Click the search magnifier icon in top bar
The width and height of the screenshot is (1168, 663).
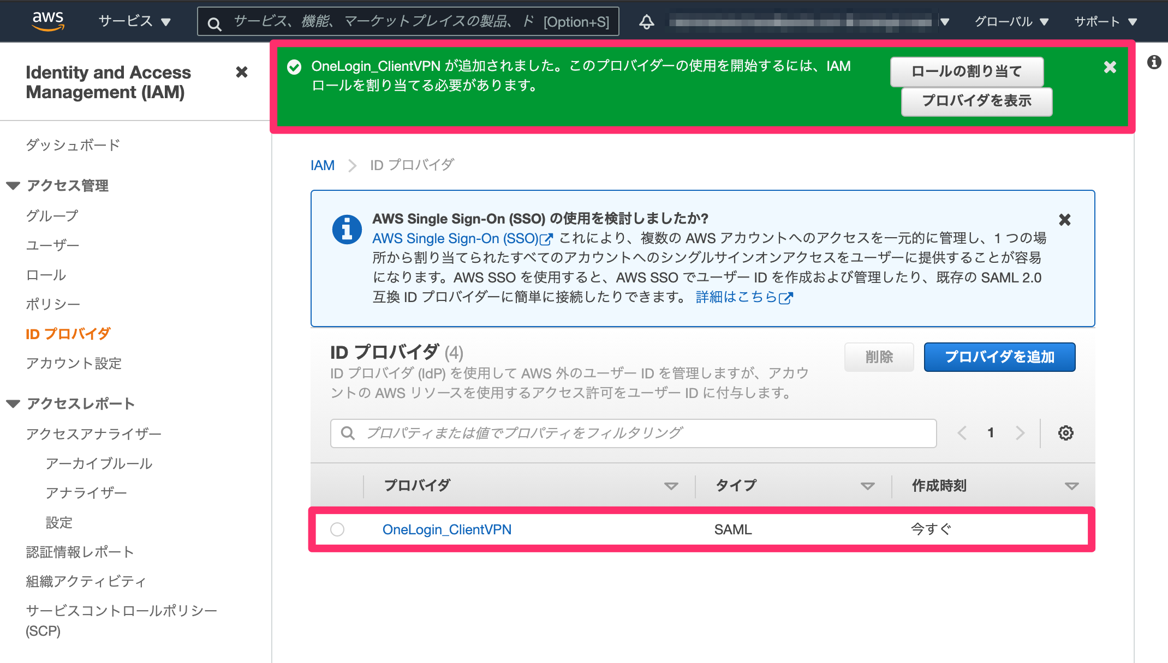tap(214, 23)
